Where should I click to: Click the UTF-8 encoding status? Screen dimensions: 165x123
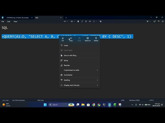(x=151, y=100)
